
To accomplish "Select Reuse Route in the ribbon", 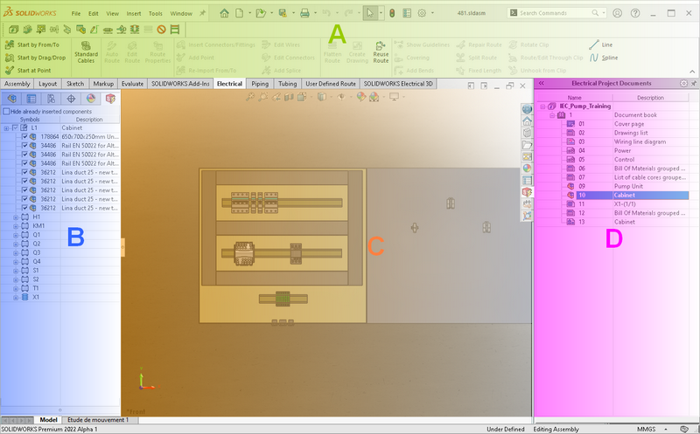I will 381,53.
